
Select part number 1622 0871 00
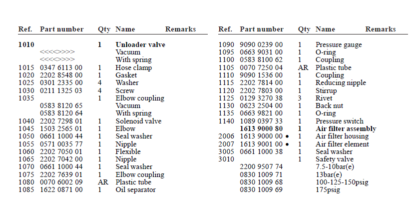[61, 189]
